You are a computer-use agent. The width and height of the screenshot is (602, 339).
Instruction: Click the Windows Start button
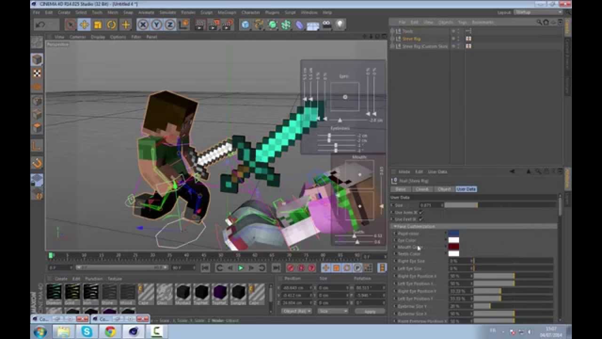(40, 331)
